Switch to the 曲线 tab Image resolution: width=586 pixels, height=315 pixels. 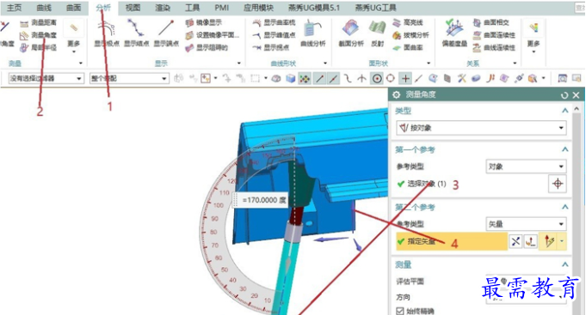(44, 8)
